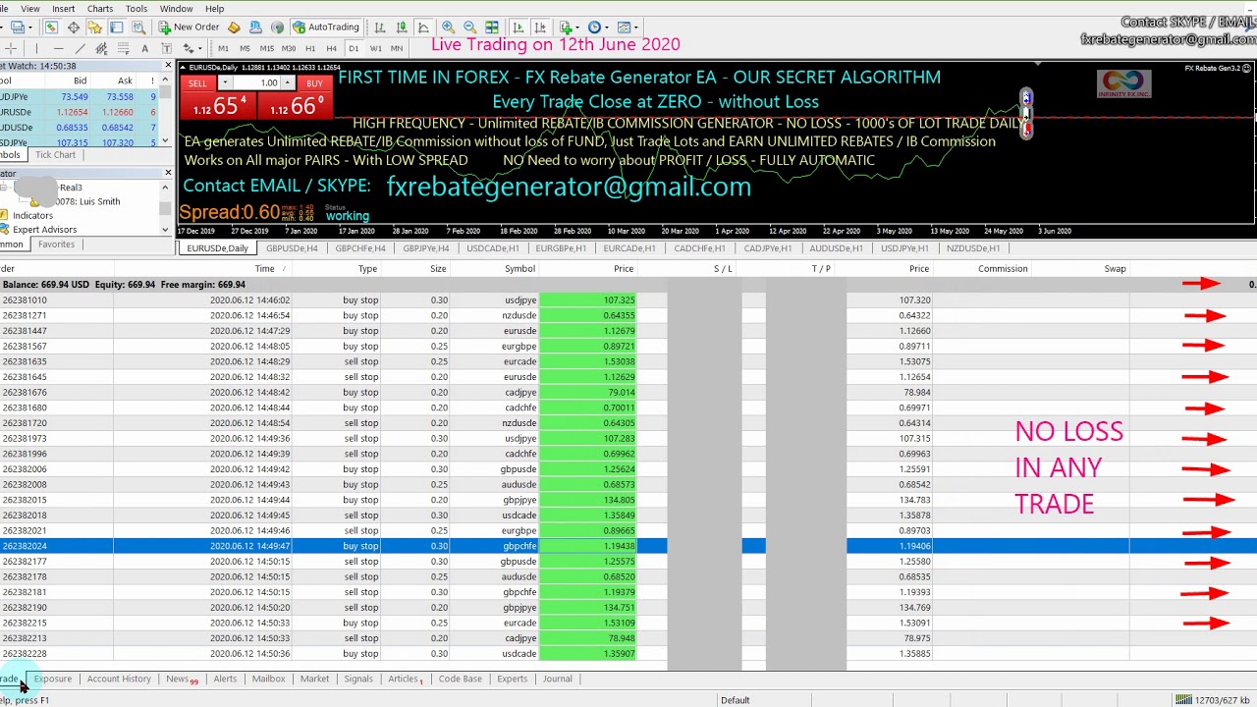Open the indicators list dropdown arrow
The width and height of the screenshot is (1257, 707).
coord(579,27)
